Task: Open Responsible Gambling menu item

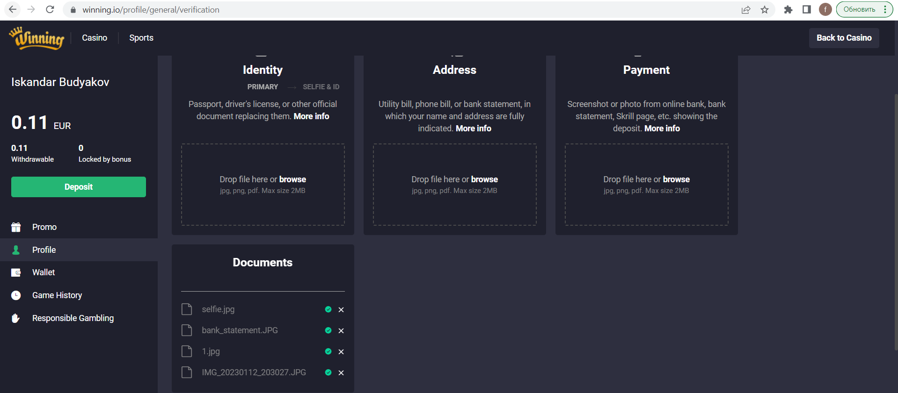Action: [73, 318]
